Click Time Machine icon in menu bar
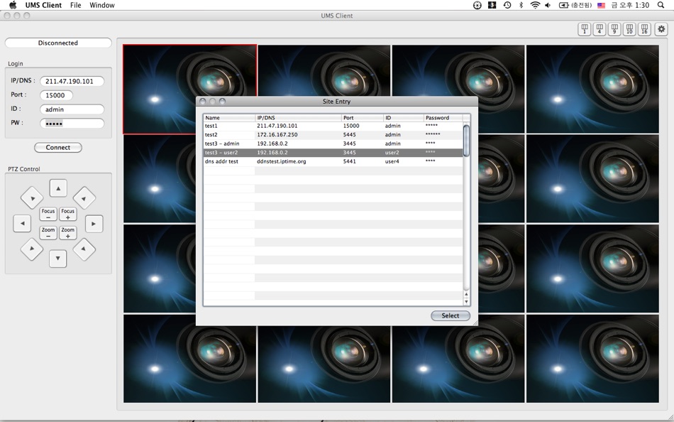 tap(507, 5)
